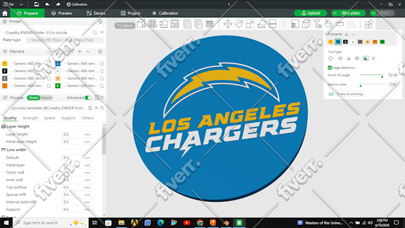This screenshot has height=228, width=405.
Task: Open the Strength settings tab
Action: click(x=30, y=118)
